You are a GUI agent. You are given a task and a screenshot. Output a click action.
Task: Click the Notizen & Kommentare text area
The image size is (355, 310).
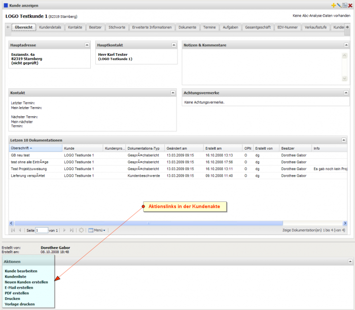pyautogui.click(x=262, y=67)
